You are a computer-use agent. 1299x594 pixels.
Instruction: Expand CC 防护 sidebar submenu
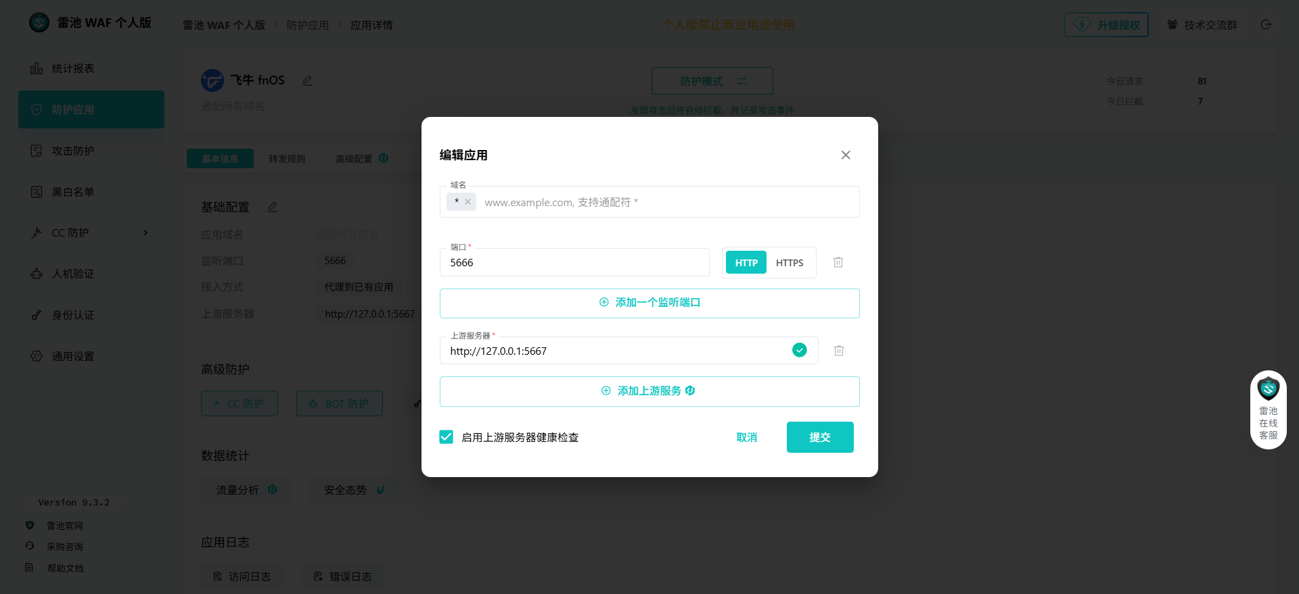pyautogui.click(x=145, y=233)
